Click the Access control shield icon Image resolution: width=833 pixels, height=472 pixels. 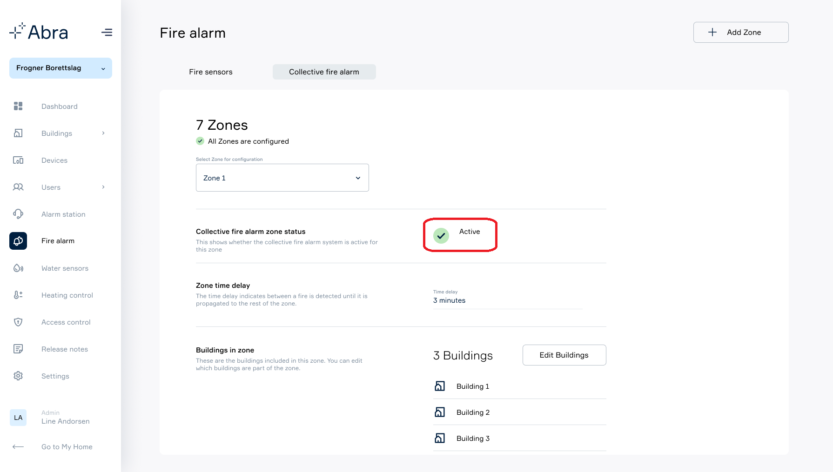18,322
